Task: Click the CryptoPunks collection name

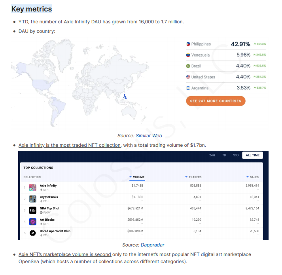Action: 49,197
